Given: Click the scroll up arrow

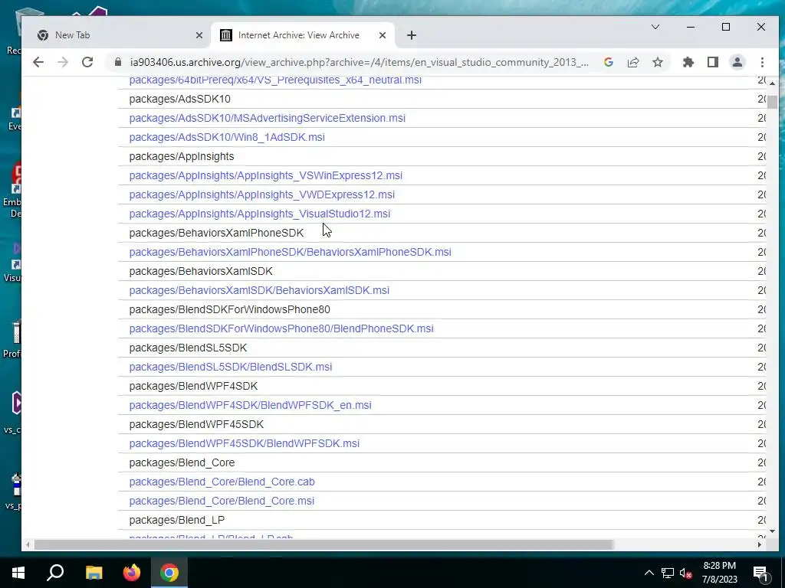Looking at the screenshot, I should coord(773,83).
